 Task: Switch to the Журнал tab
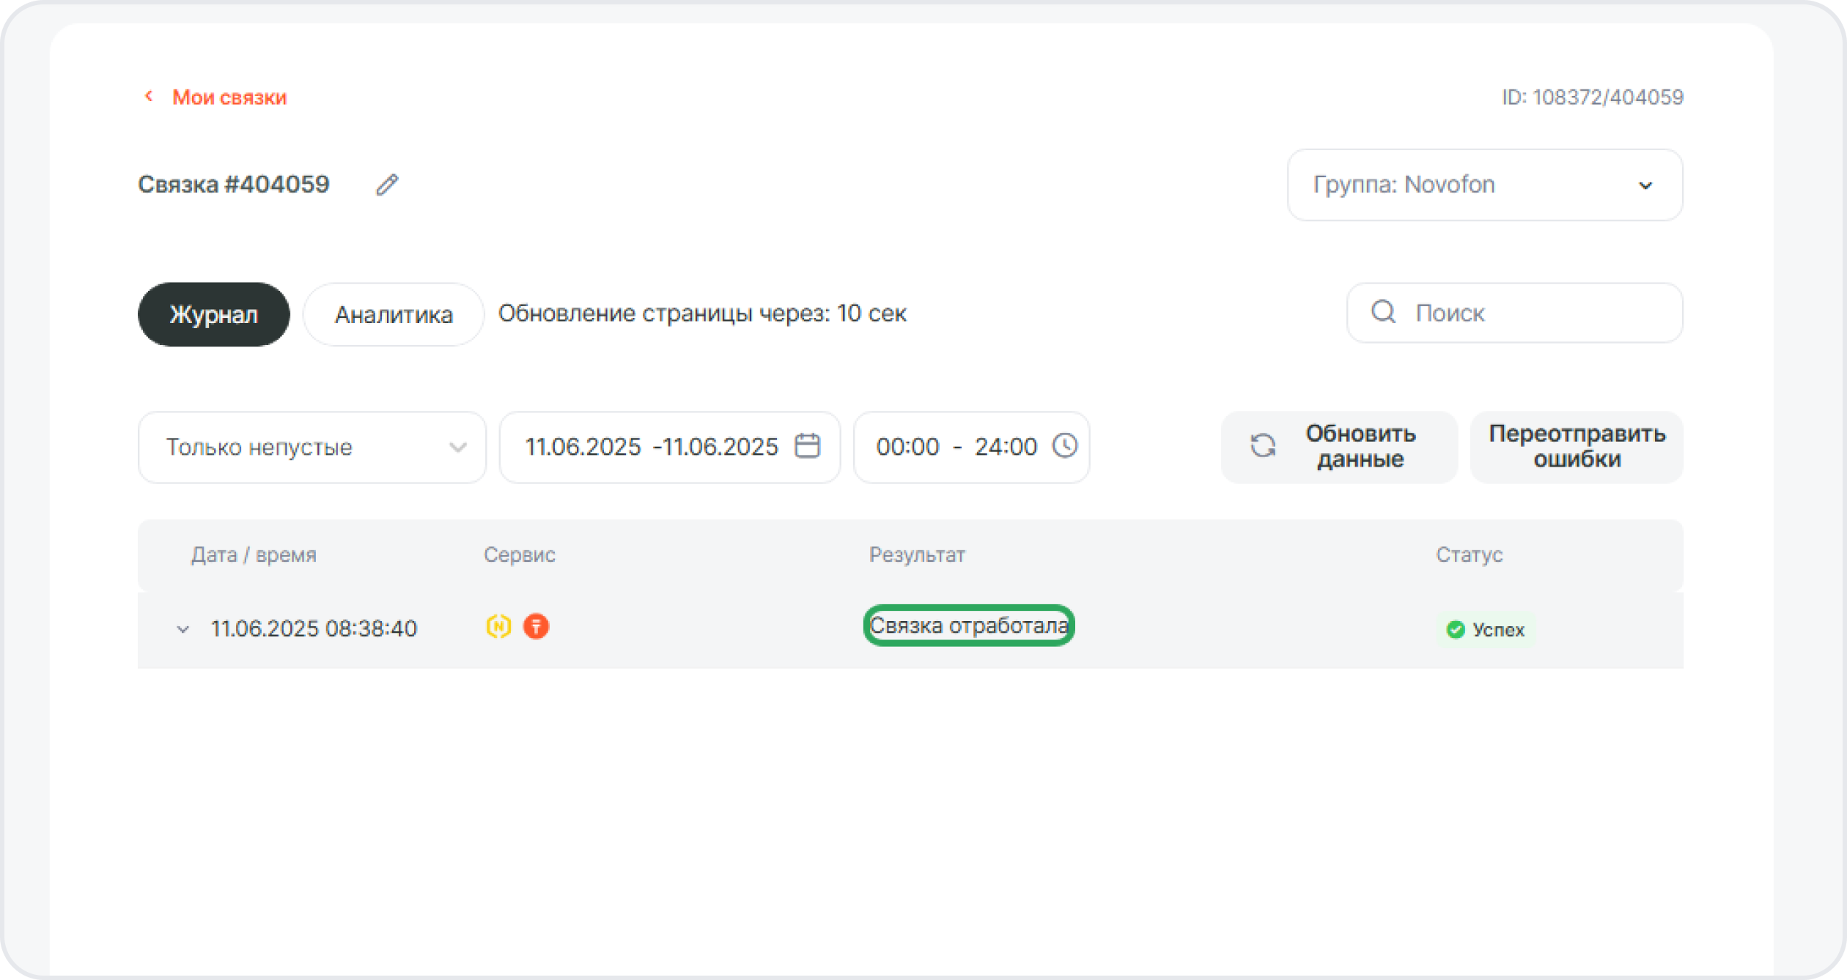pos(213,314)
